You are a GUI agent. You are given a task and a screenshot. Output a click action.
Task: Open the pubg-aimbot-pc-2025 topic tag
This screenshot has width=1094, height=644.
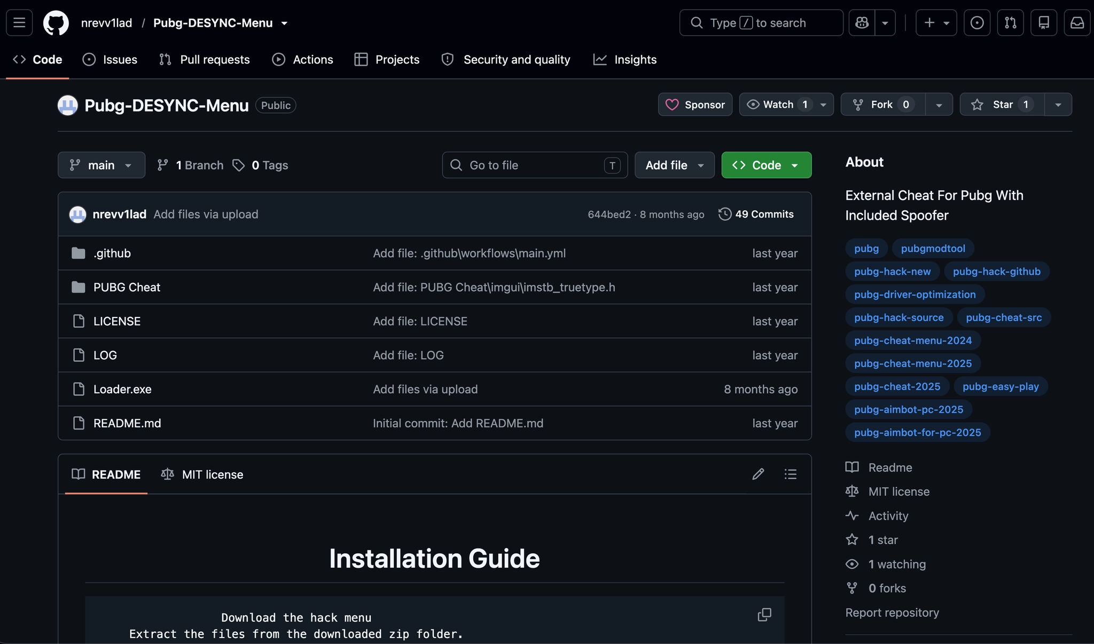pyautogui.click(x=909, y=409)
